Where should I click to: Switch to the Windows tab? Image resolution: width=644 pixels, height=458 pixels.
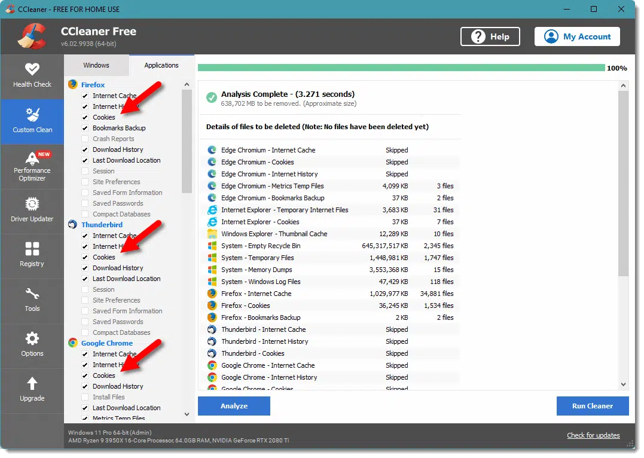96,65
